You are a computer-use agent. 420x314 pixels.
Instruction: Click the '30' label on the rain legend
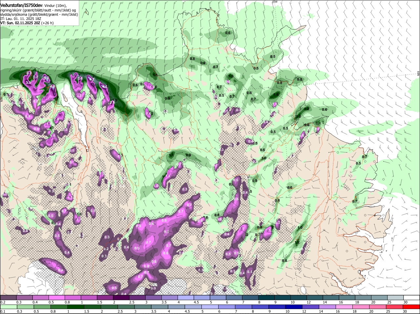[405, 311]
